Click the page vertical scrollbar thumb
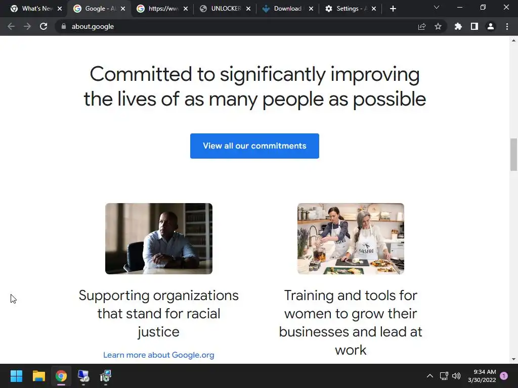 [513, 155]
